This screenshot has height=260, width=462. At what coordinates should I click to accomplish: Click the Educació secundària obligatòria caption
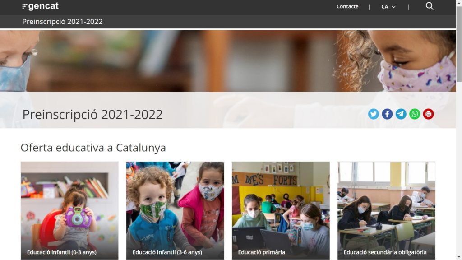click(385, 252)
